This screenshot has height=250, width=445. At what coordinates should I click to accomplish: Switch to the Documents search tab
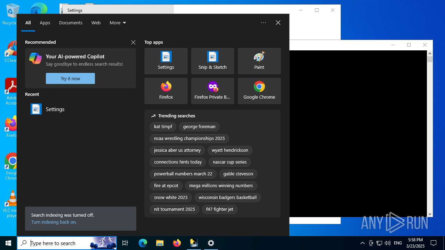(71, 23)
